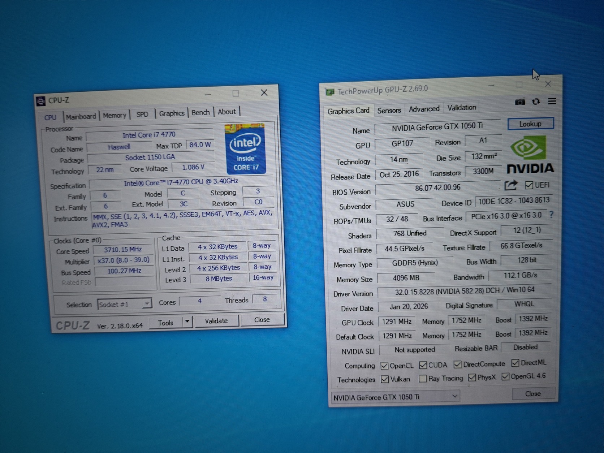Take a screenshot with GPU-Z camera icon

[519, 102]
